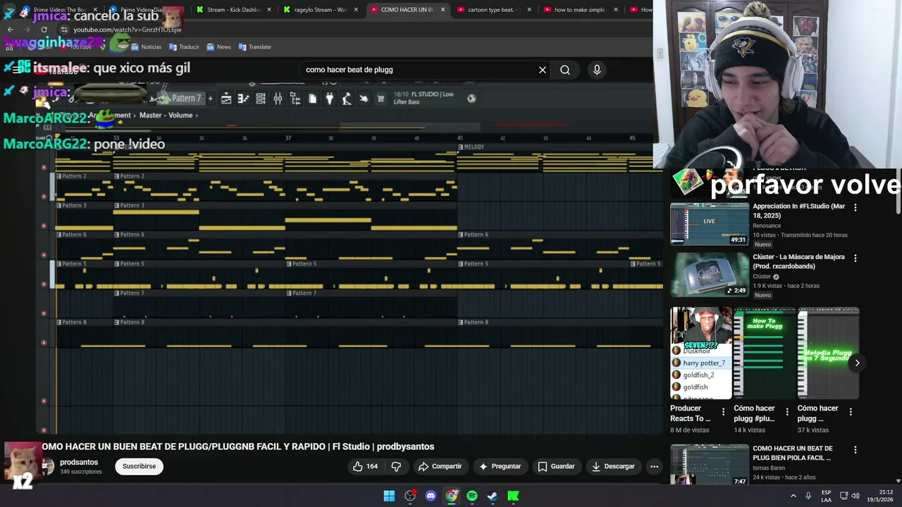Toggle mute dot for Pattern 5 track

44,284
